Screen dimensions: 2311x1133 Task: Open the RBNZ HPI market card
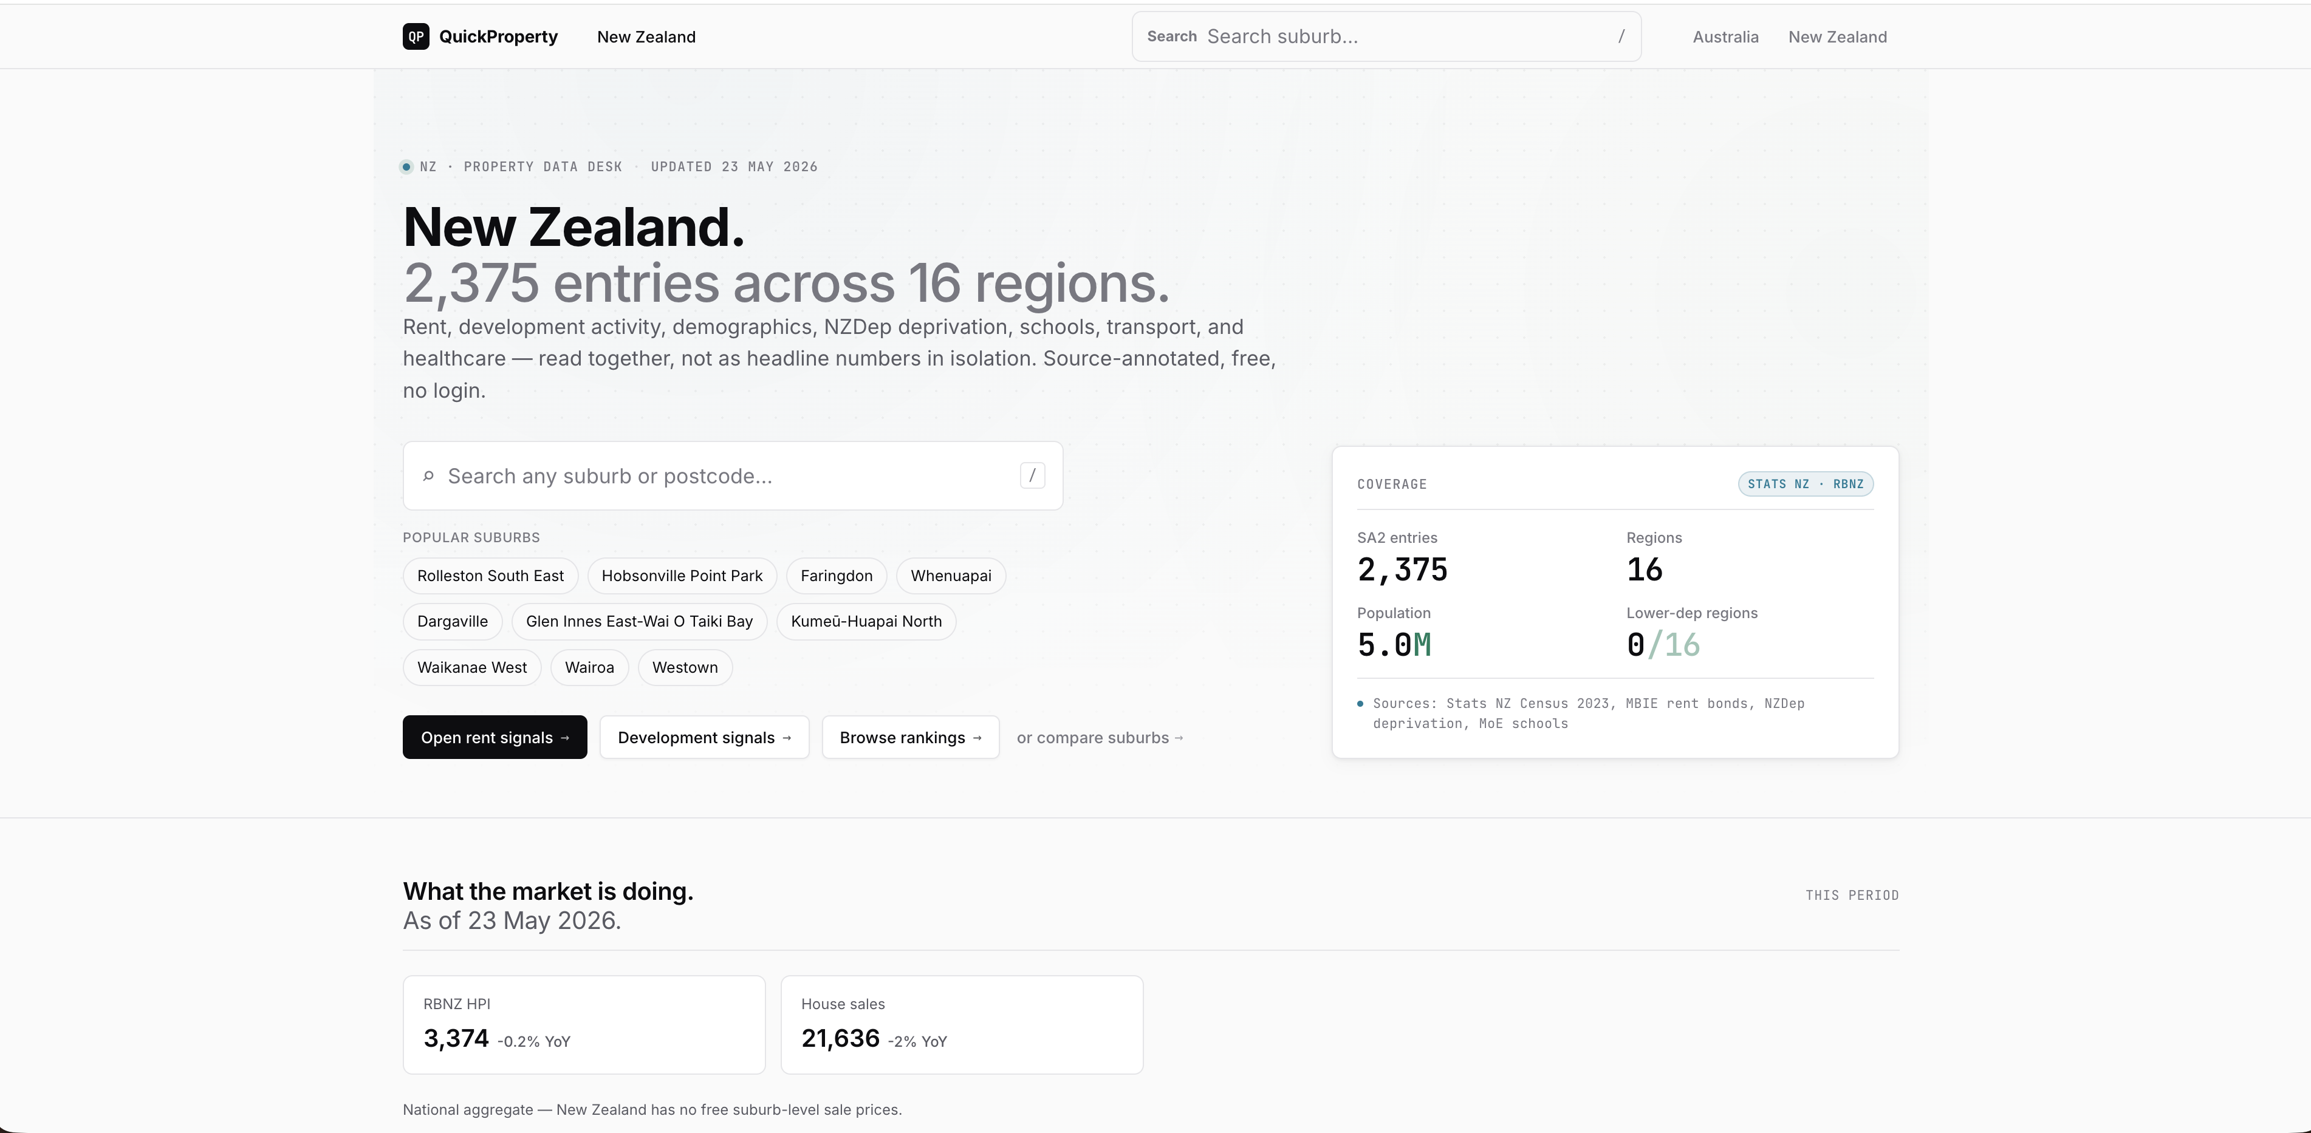[584, 1024]
